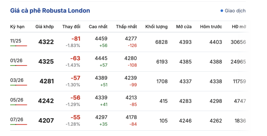This screenshot has width=267, height=136.
Task: Click the blue dot beside Giao dịch
Action: pos(222,11)
